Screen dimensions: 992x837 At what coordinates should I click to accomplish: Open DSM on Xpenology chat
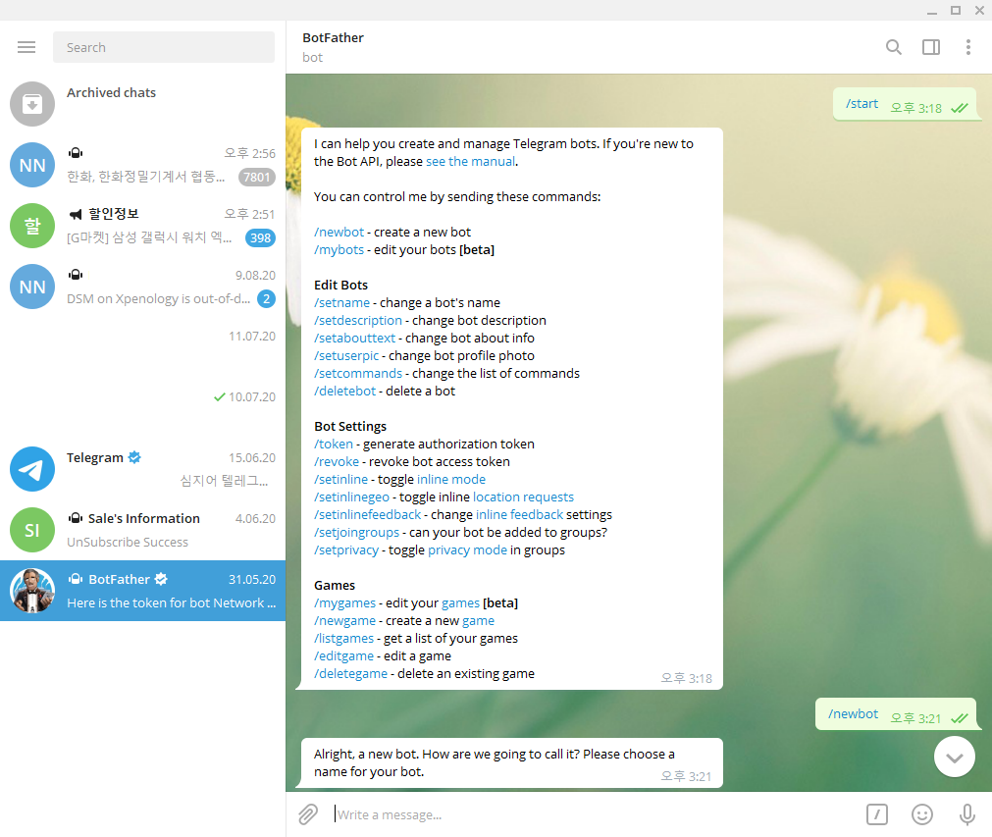[x=143, y=287]
